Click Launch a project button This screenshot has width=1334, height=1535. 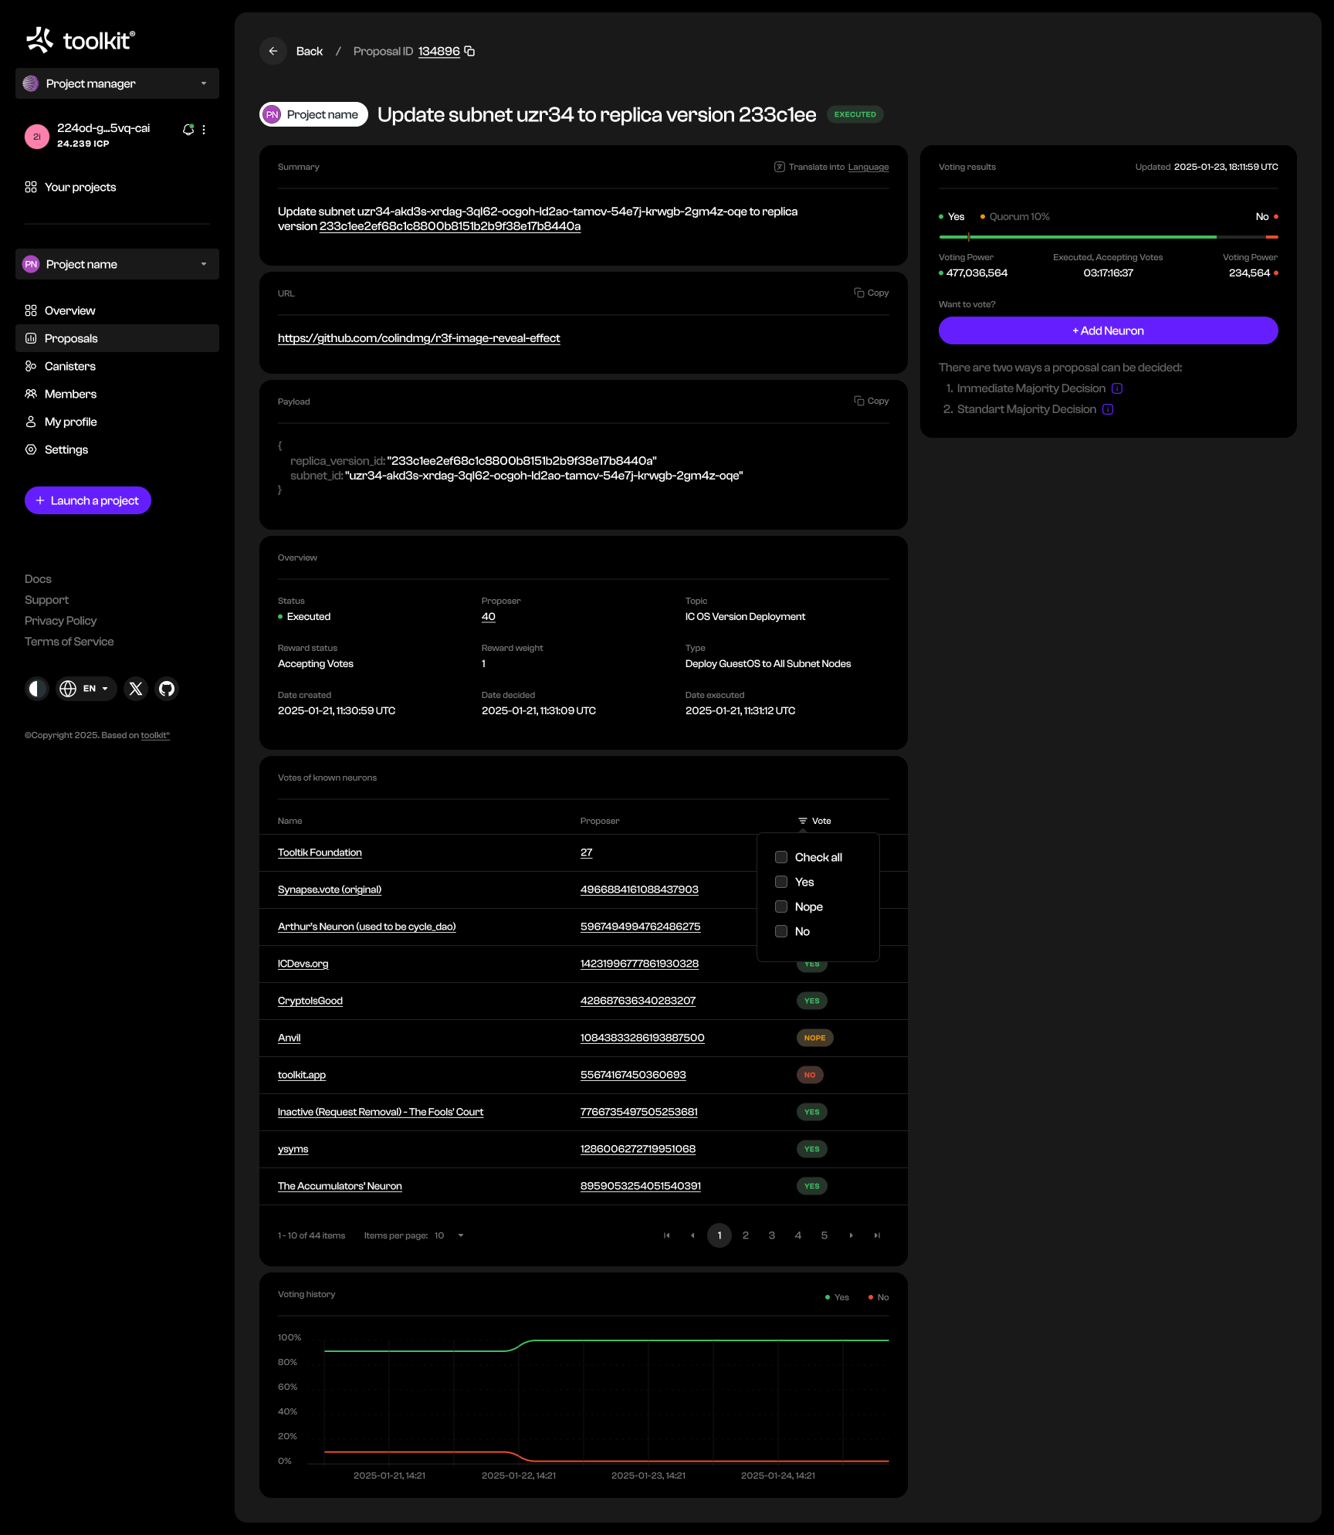pos(88,500)
